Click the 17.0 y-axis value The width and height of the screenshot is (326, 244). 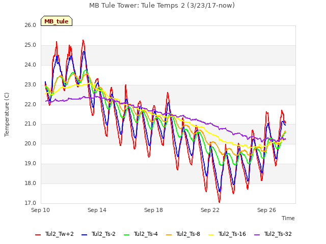click(x=31, y=203)
